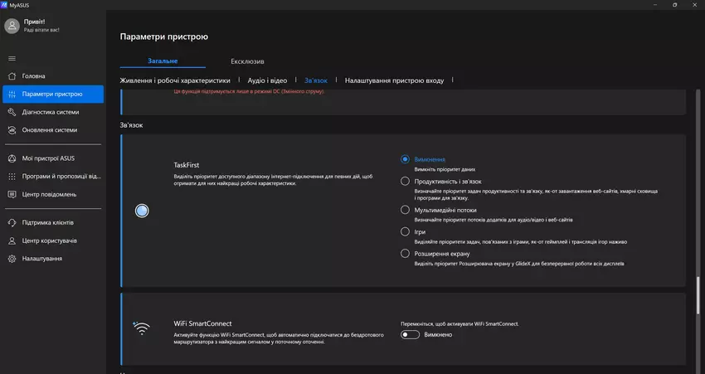The width and height of the screenshot is (705, 374).
Task: Select Продуктивність і зв'язок radio option
Action: [x=405, y=181]
